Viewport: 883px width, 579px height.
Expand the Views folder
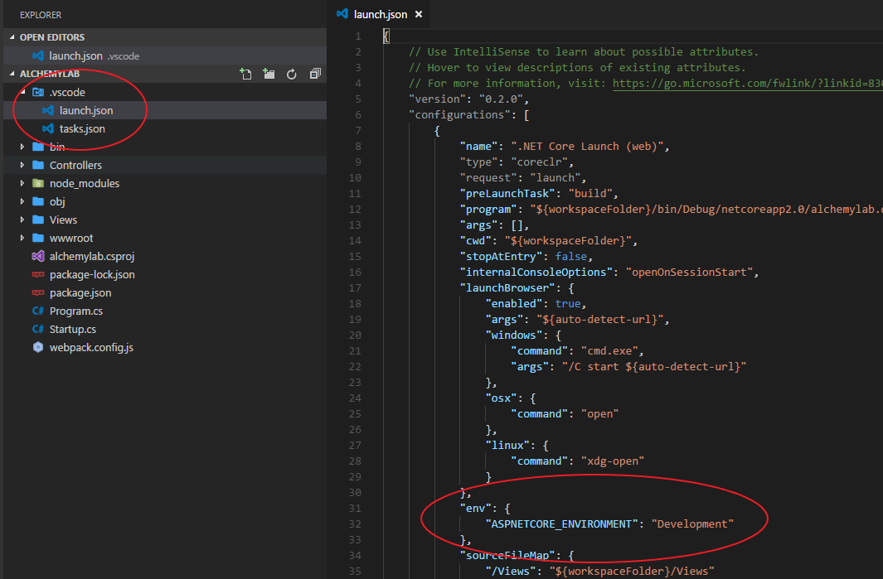(22, 220)
